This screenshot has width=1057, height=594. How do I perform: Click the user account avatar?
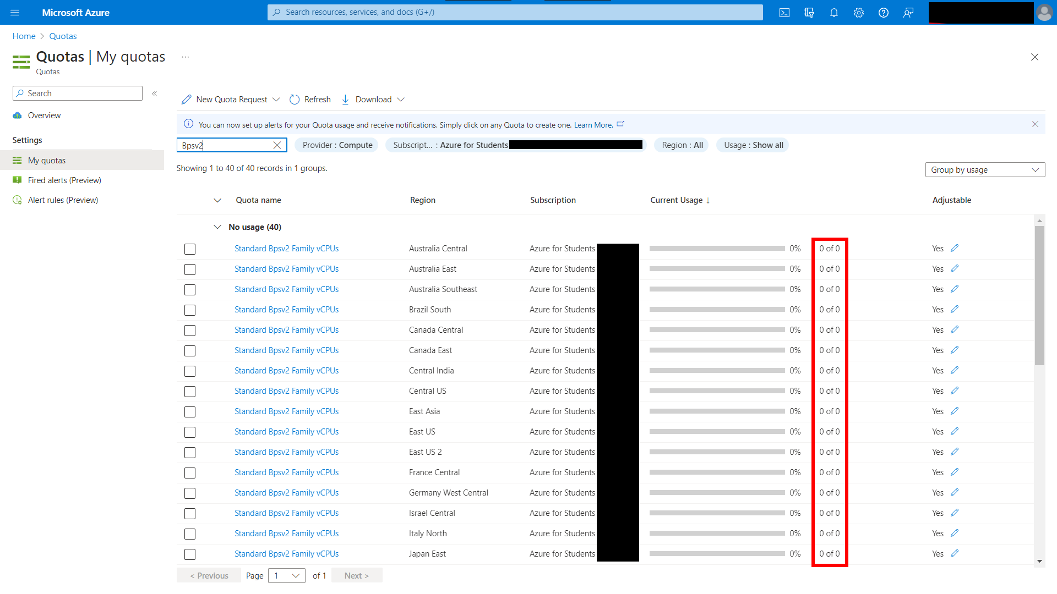1044,12
